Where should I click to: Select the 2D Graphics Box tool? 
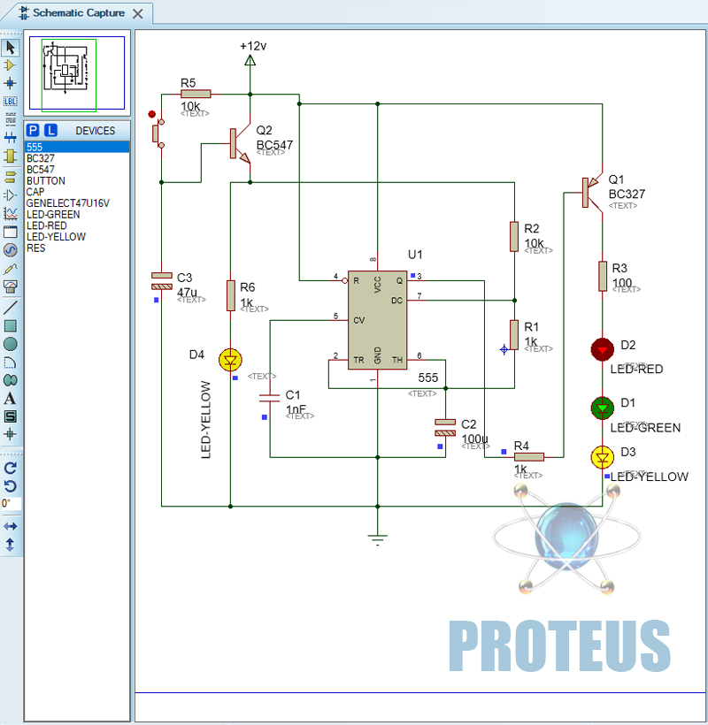coord(11,325)
